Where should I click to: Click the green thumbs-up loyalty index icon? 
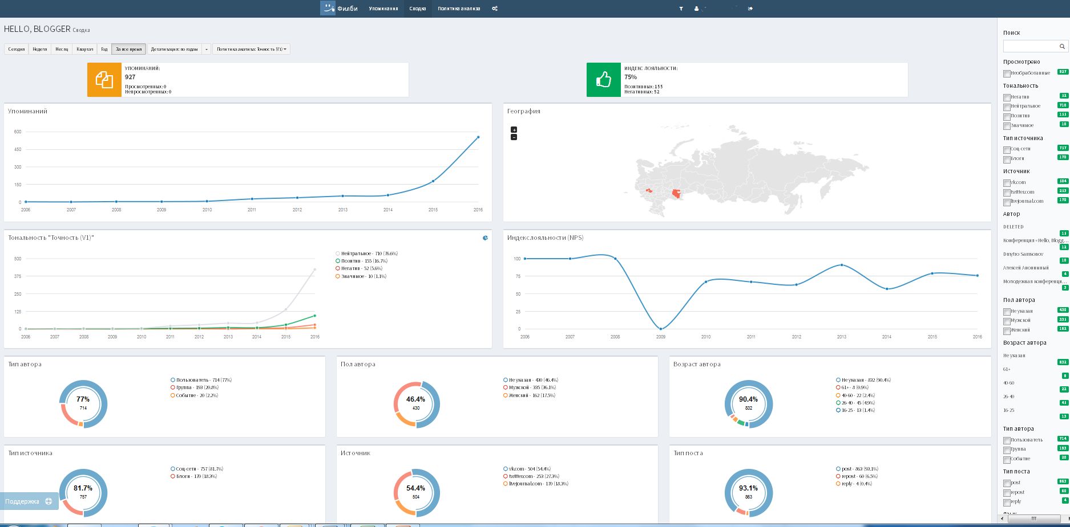pos(604,80)
